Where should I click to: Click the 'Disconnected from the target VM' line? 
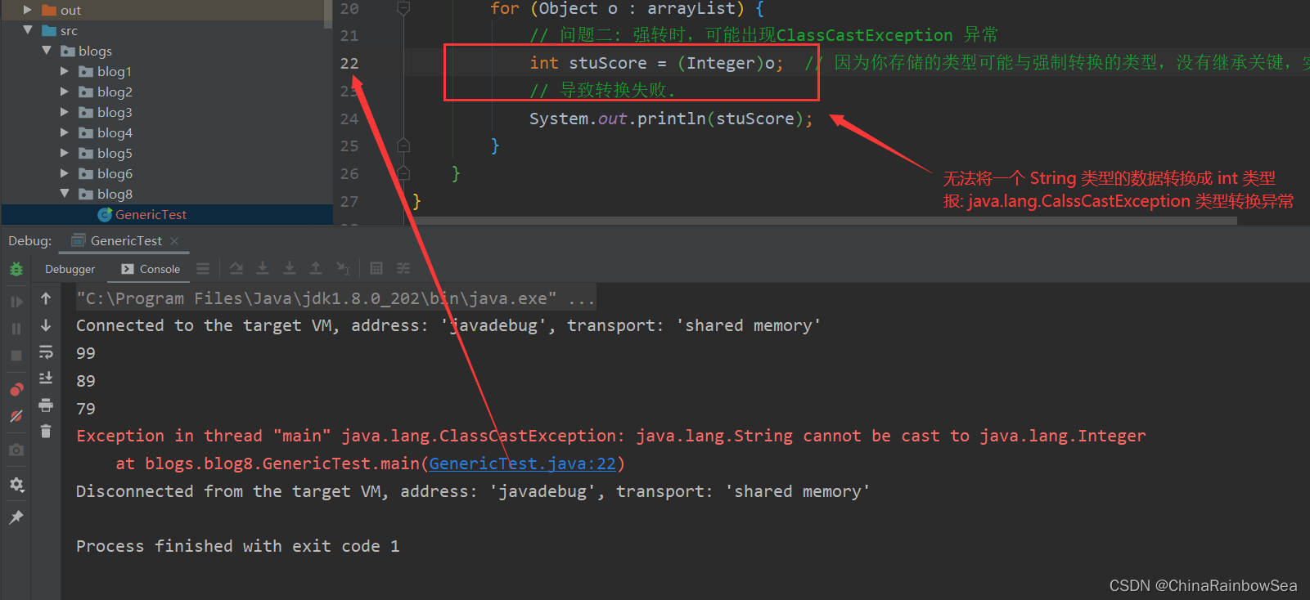(473, 491)
